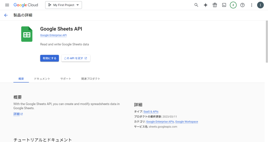The image size is (268, 142).
Task: Open the hamburger navigation menu
Action: click(x=7, y=5)
